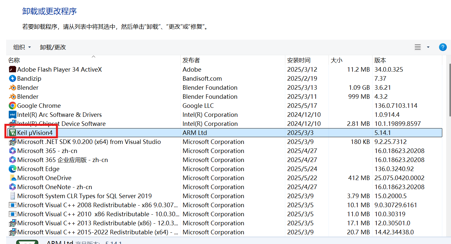Screen dimensions: 451x244
Task: Sort by the 发布者 column header
Action: point(233,60)
